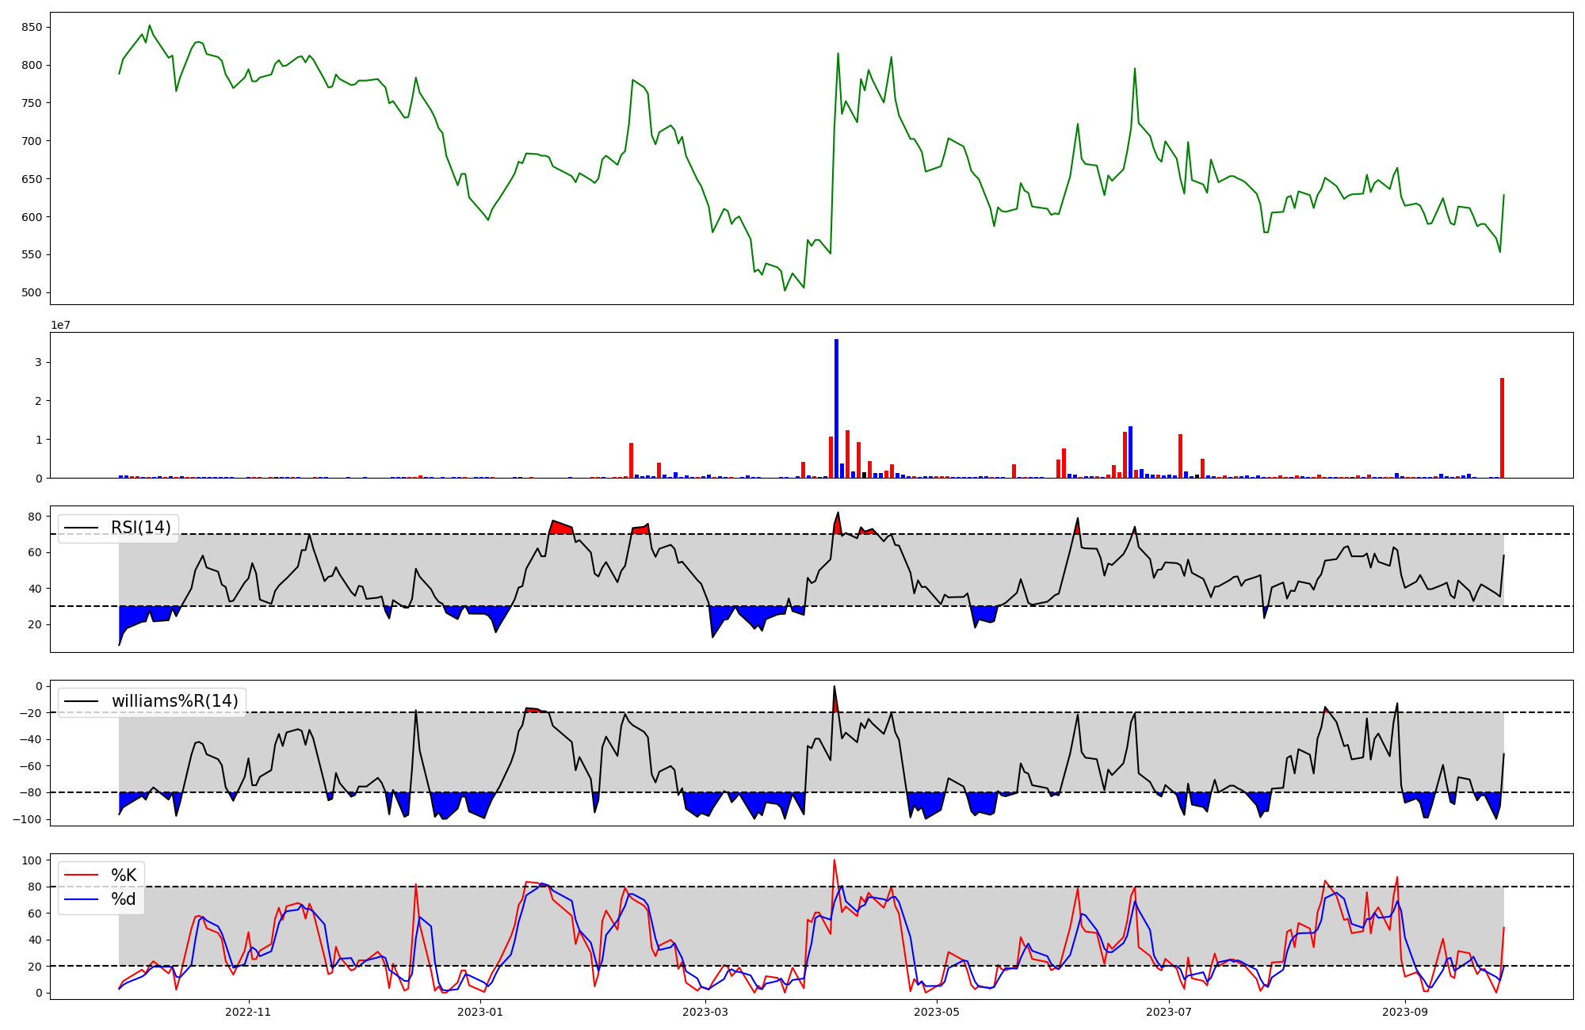1585x1030 pixels.
Task: Click the 2023-07 x-axis date label
Action: [1169, 1012]
